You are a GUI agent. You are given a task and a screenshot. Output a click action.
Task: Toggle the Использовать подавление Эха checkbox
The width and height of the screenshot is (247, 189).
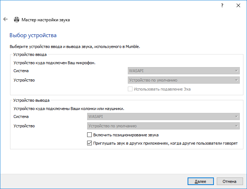tap(130, 89)
